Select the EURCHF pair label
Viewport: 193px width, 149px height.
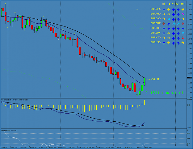pos(156,23)
